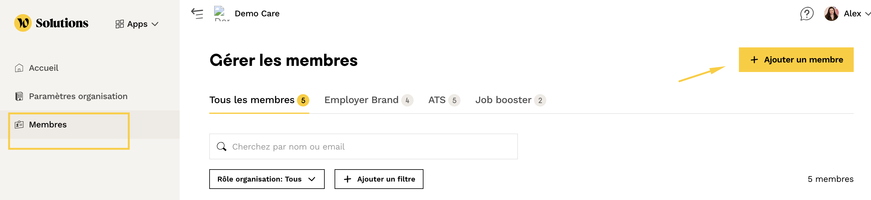The height and width of the screenshot is (200, 871).
Task: Click the Membres ID card icon
Action: coord(19,125)
